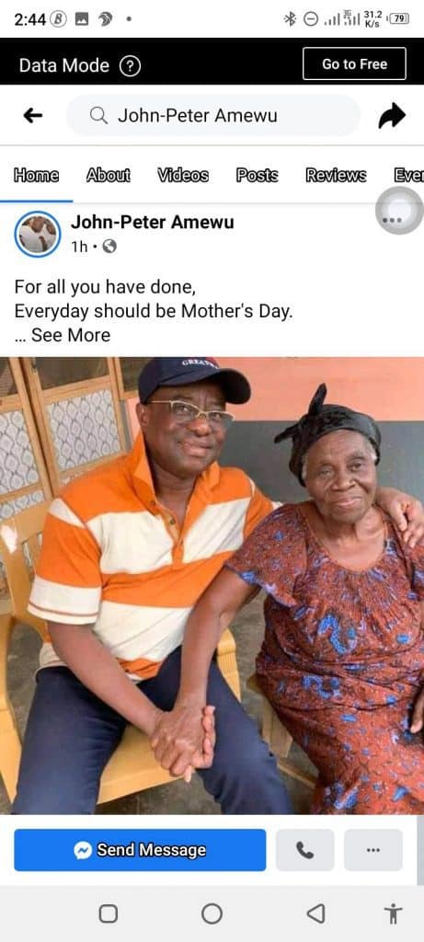Tap the Android home circle button
The height and width of the screenshot is (942, 424).
[212, 913]
